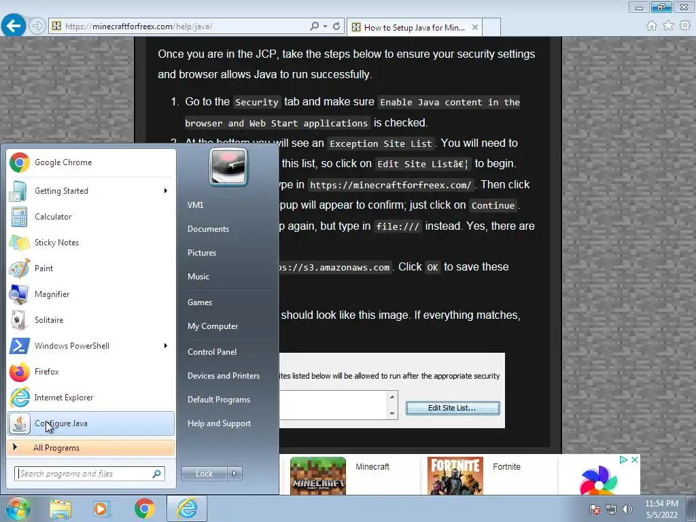Click the Search programs and files box
The image size is (696, 522).
pos(90,474)
